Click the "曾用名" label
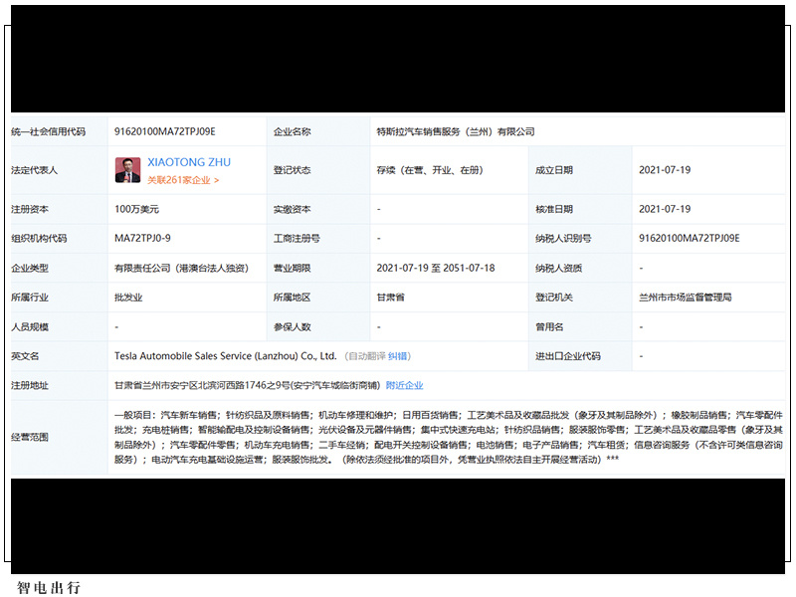796x597 pixels. pos(550,327)
